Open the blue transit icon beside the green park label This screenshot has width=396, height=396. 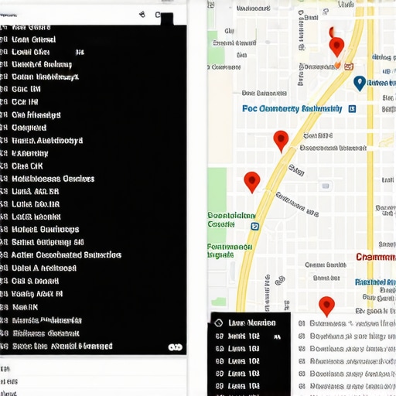[254, 227]
